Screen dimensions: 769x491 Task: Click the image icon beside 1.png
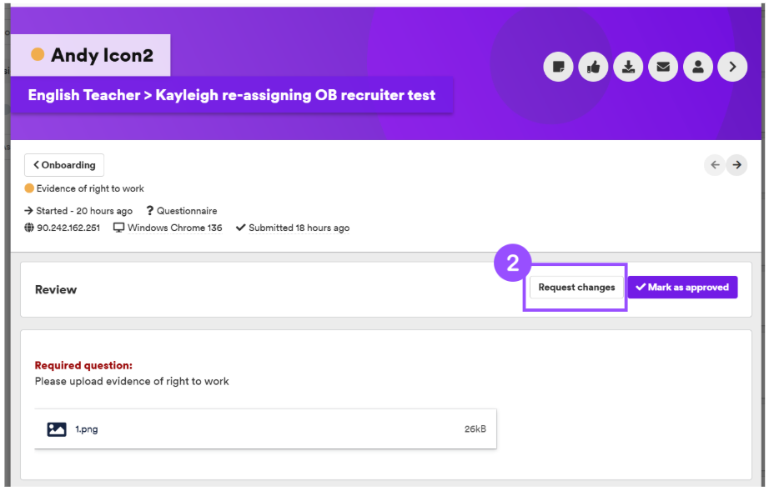[x=57, y=429]
